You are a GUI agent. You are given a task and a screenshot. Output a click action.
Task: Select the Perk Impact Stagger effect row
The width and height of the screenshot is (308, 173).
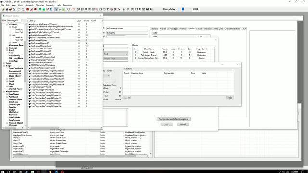pos(174,55)
